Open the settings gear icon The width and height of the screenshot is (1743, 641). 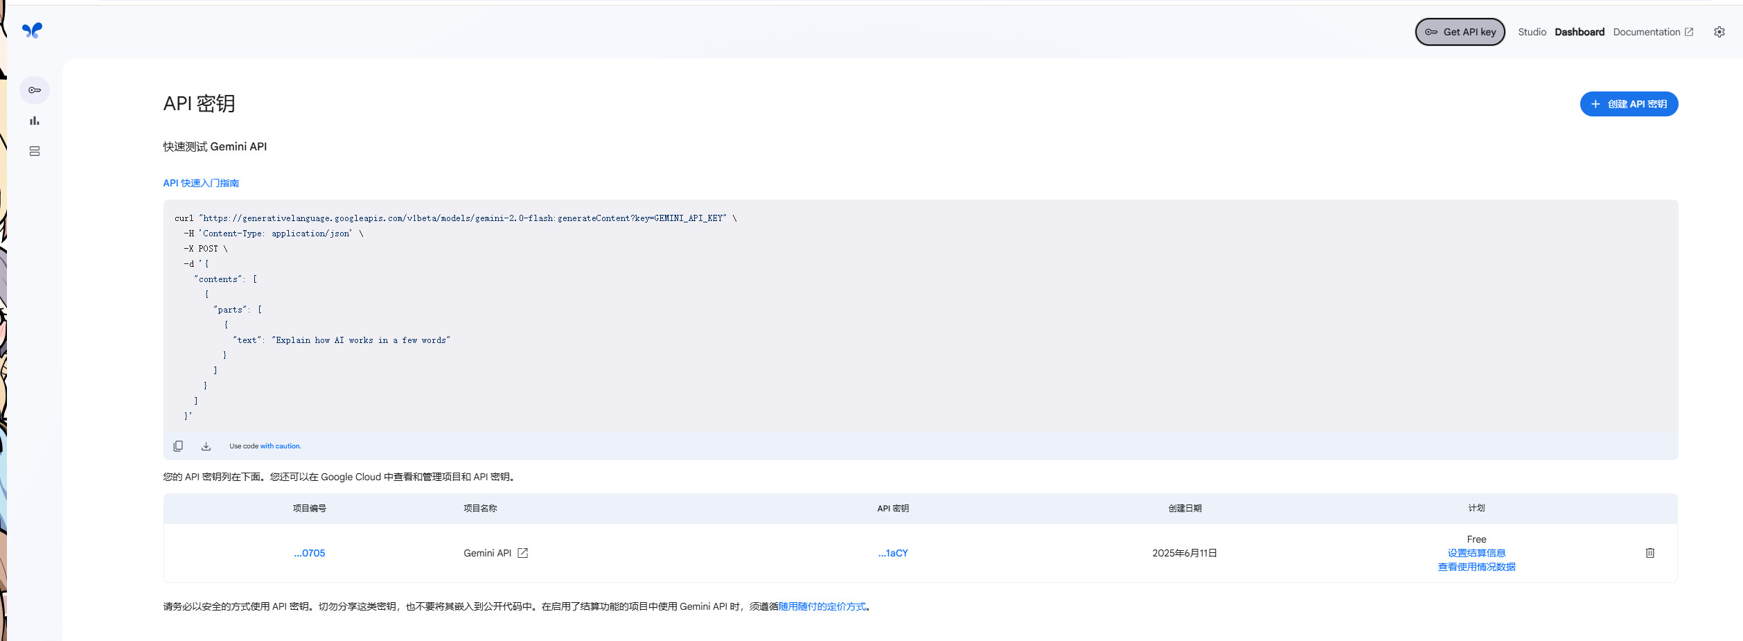[1719, 32]
